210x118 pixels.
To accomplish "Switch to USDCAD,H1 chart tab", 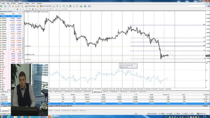I will [88, 92].
